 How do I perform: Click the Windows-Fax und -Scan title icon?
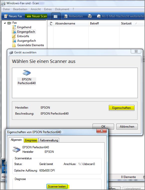pyautogui.click(x=3, y=3)
